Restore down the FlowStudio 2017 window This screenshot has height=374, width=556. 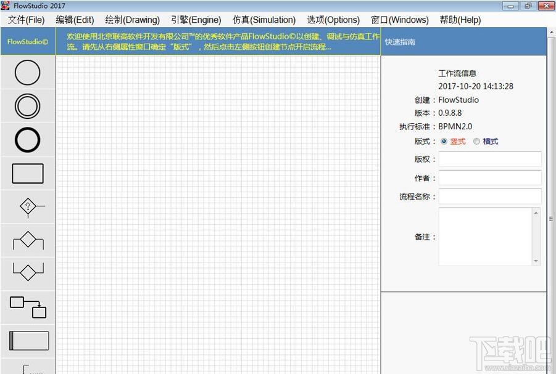(x=528, y=6)
